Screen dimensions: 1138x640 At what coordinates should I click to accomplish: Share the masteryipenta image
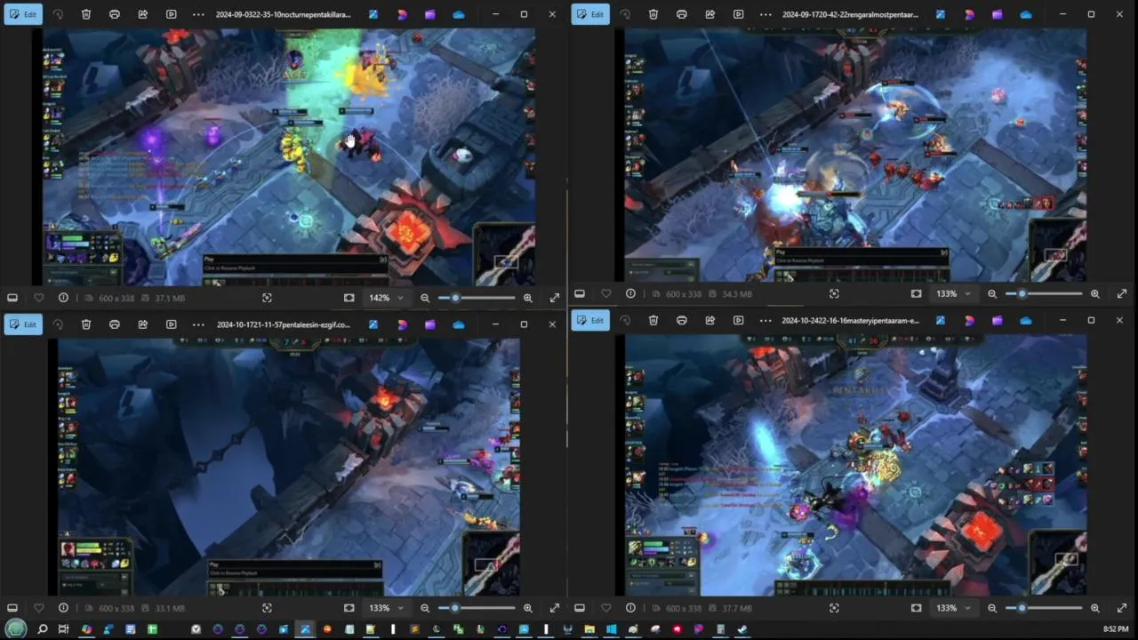pos(709,320)
